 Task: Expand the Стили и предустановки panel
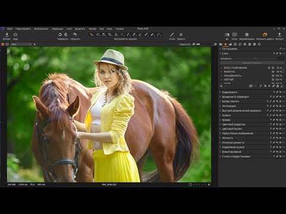coord(220,156)
